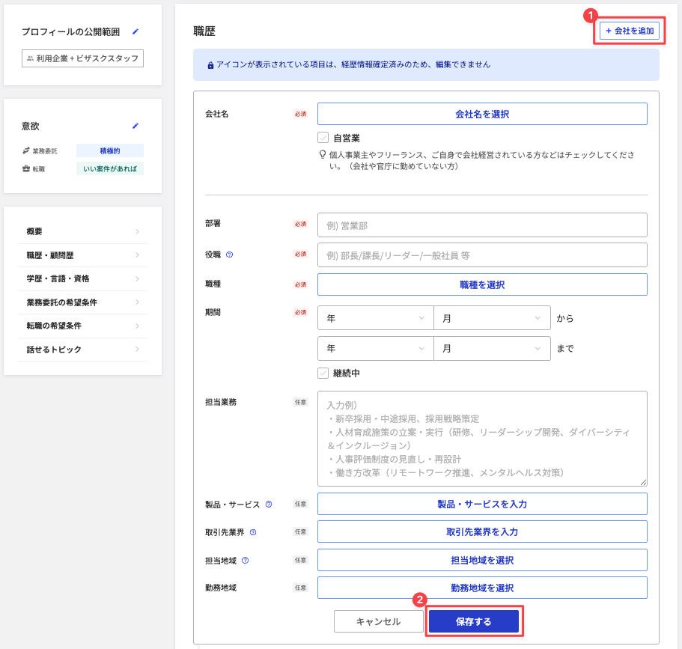The width and height of the screenshot is (682, 649).
Task: Click pencil icon beside 意欲
Action: pos(136,127)
